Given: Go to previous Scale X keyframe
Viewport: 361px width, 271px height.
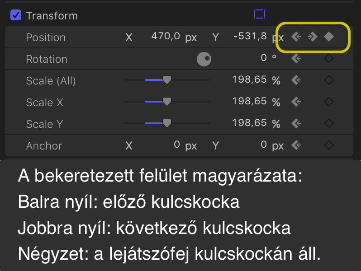Looking at the screenshot, I should click(296, 102).
